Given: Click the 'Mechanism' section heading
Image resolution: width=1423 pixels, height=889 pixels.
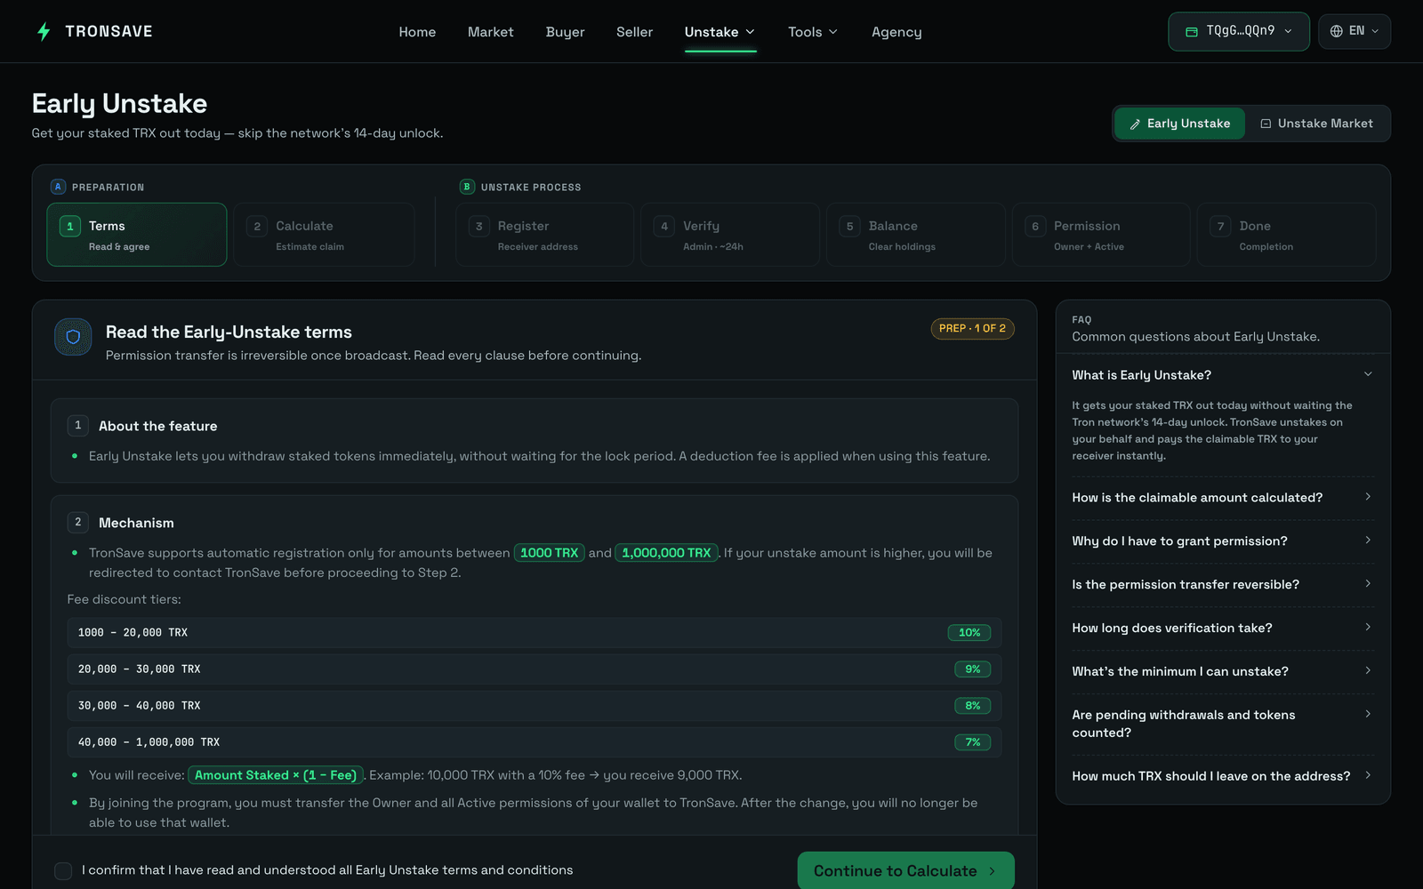Looking at the screenshot, I should click(x=136, y=523).
